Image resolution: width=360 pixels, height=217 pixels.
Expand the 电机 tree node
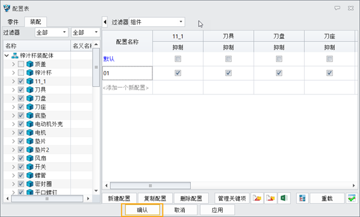[x=13, y=133]
